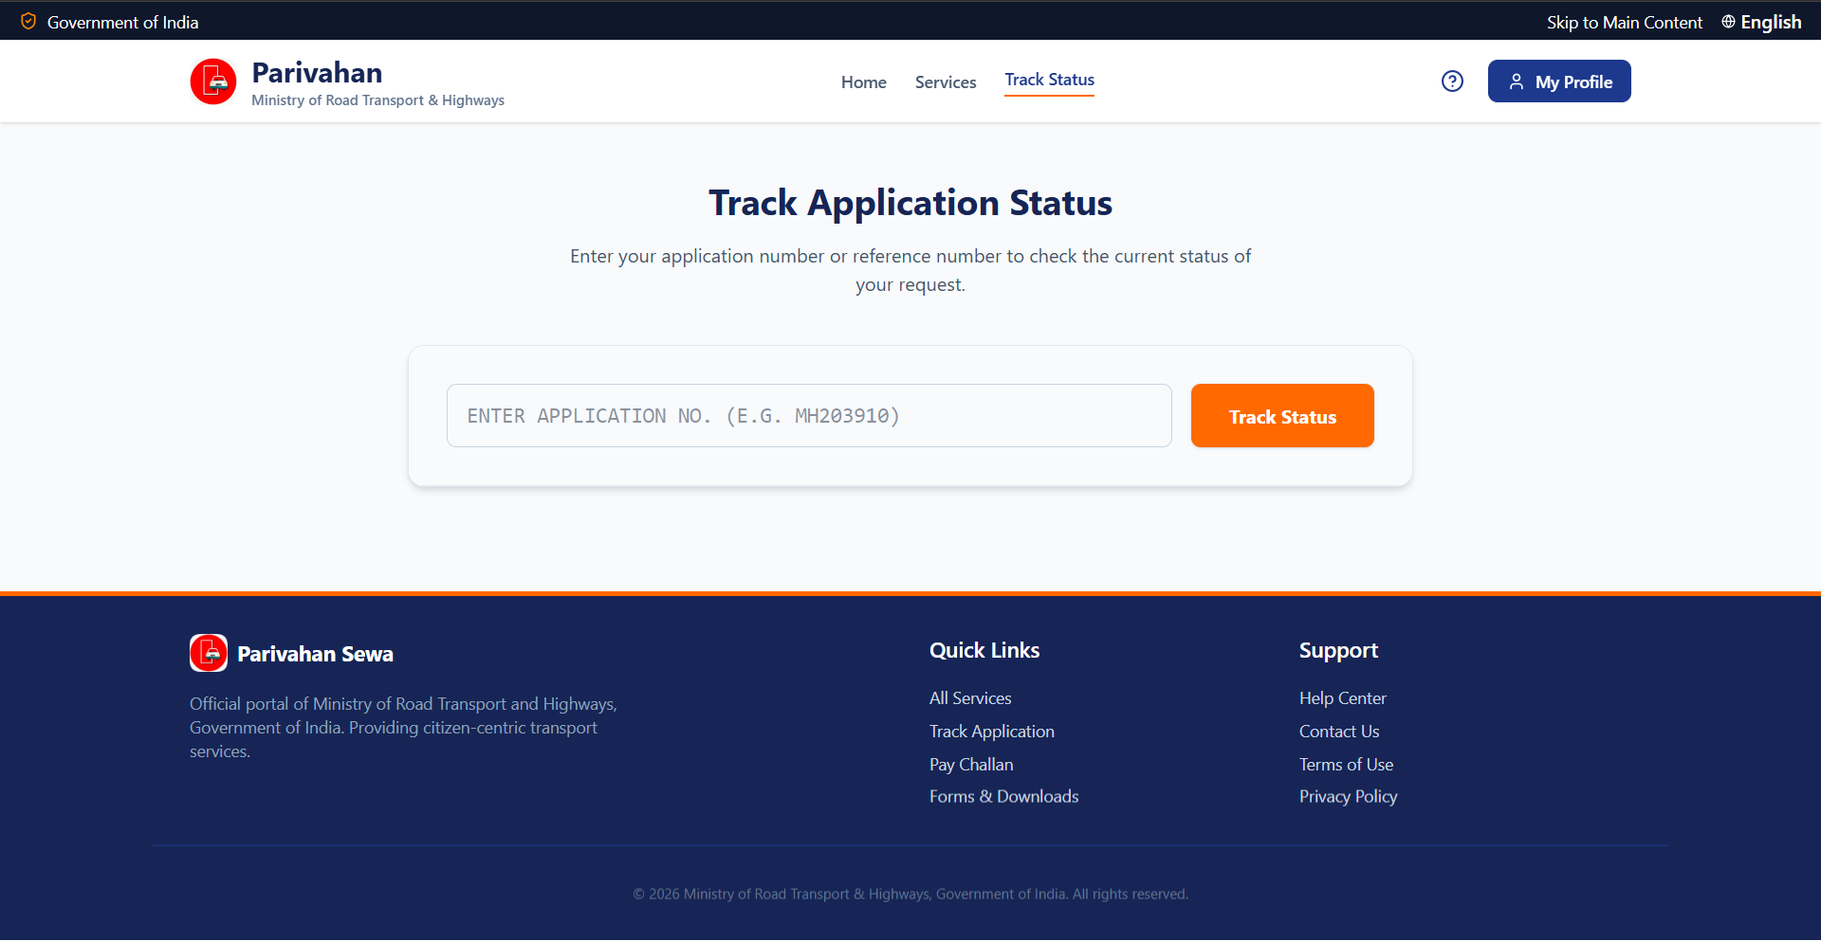This screenshot has height=941, width=1821.
Task: Open Pay Challan footer link
Action: 971,765
